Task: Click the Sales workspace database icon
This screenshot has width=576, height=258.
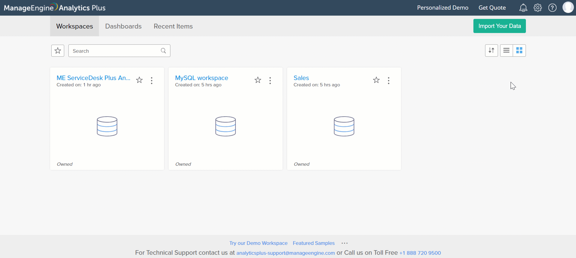Action: point(344,126)
